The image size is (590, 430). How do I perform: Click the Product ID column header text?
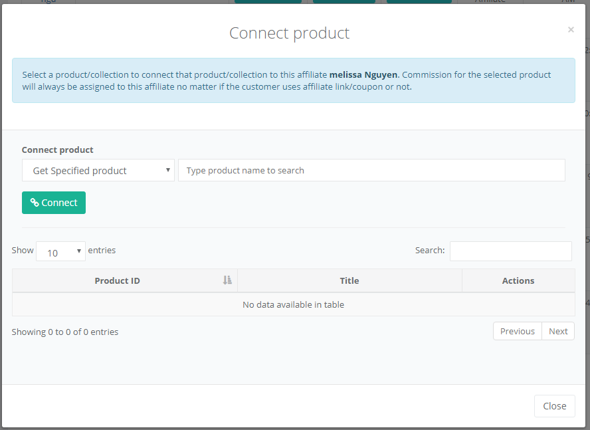coord(117,280)
